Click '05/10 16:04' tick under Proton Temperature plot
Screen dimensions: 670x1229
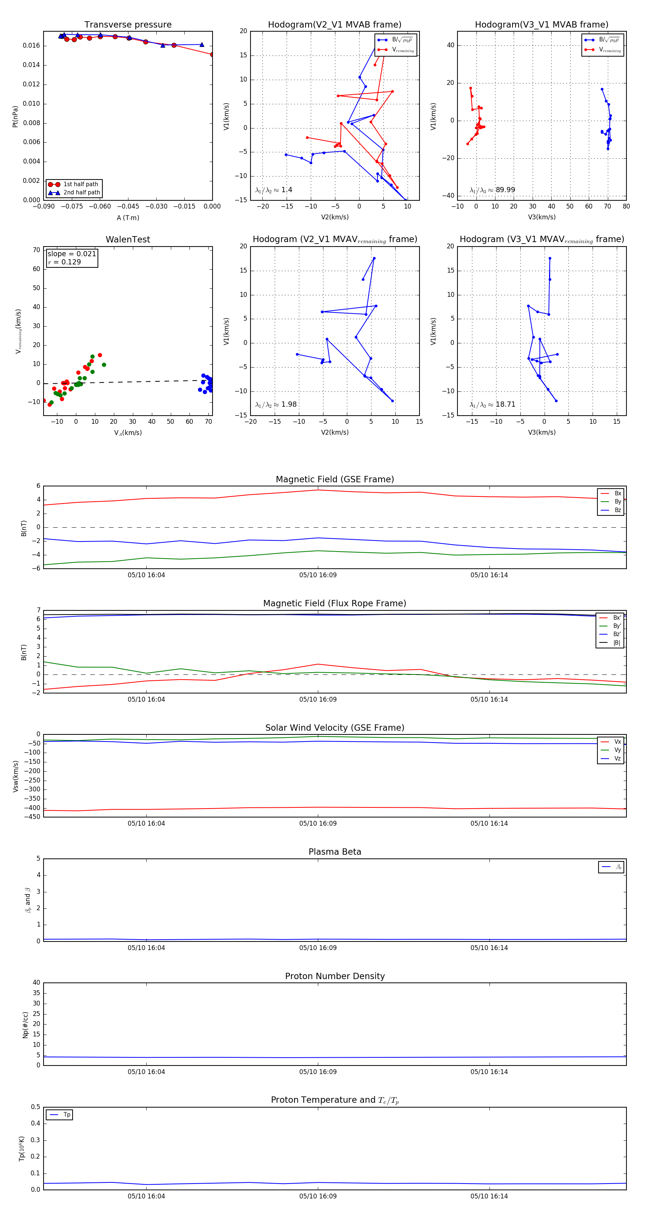click(x=146, y=1196)
